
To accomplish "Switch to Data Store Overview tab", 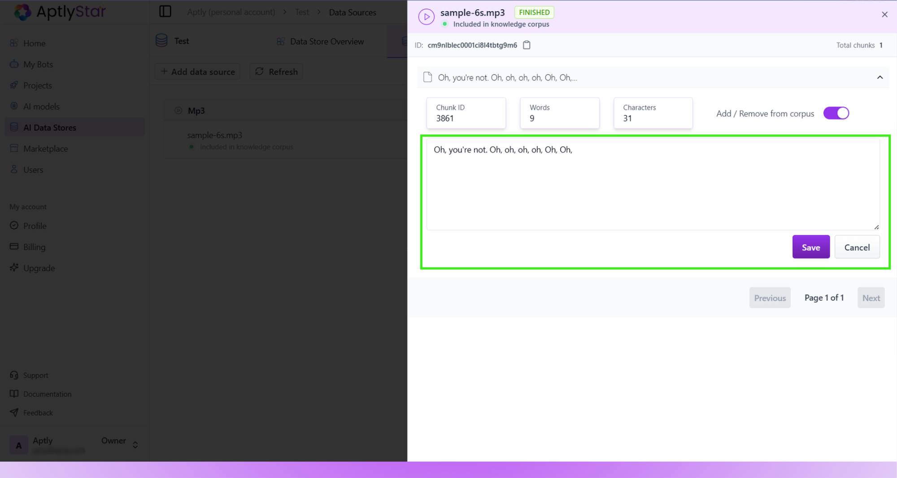I will click(x=320, y=41).
